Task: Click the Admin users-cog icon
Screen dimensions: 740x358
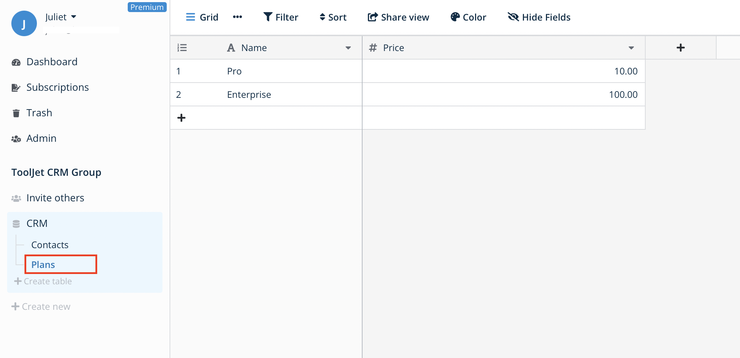Action: tap(16, 139)
